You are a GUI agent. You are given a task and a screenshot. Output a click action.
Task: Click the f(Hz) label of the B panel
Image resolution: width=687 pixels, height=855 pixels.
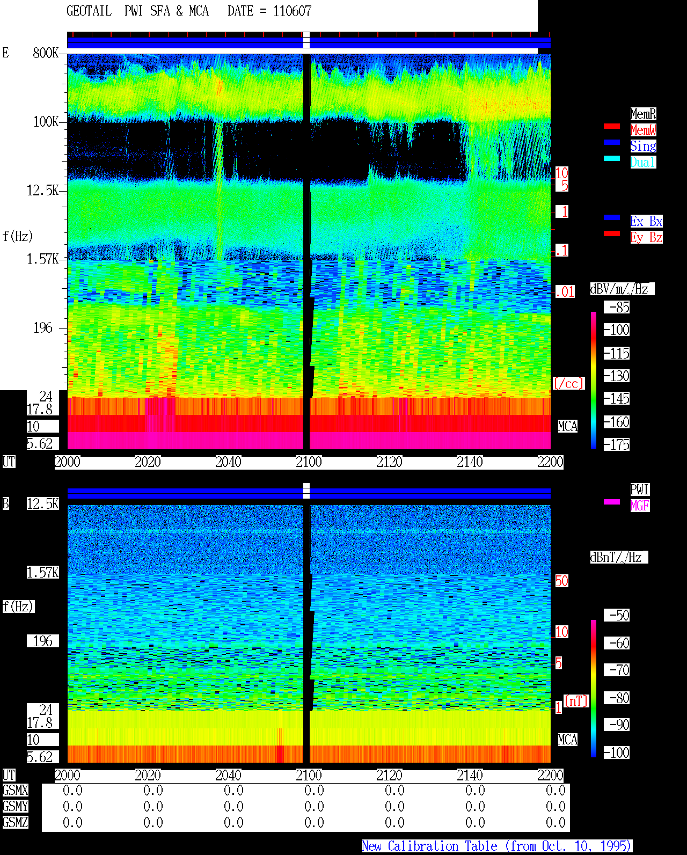18,606
